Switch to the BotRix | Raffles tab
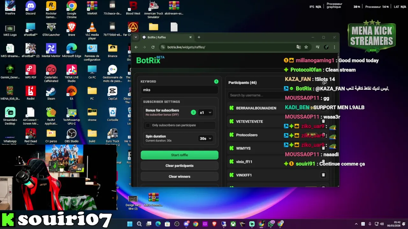Screen dimensions: 408x229 pyautogui.click(x=167, y=37)
